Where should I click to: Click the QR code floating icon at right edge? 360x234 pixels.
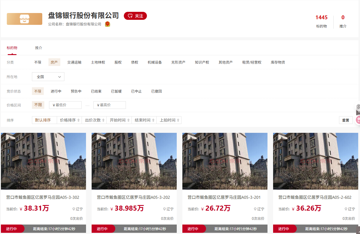pos(358,107)
